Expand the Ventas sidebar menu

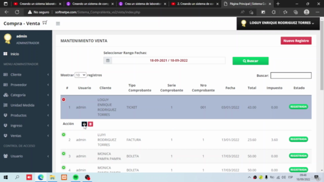tap(26, 136)
